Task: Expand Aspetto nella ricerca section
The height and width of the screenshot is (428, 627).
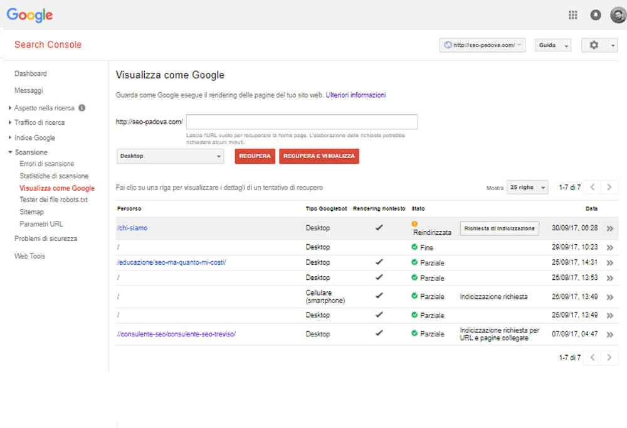Action: pos(9,108)
